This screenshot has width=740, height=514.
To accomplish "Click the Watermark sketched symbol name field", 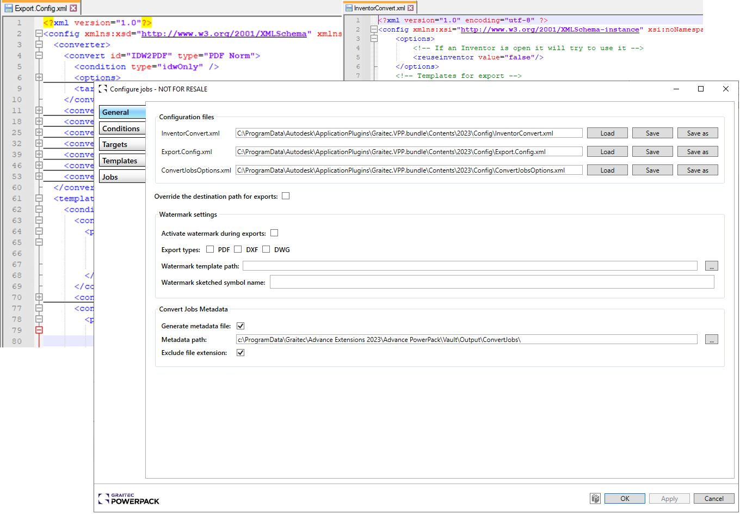I will [492, 282].
